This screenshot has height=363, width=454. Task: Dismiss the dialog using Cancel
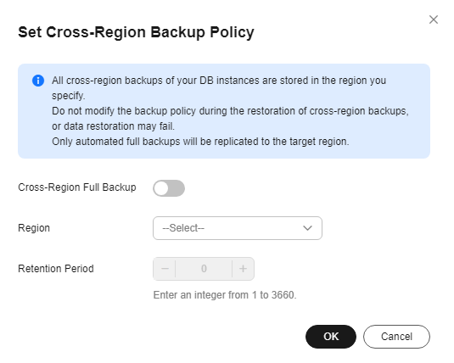click(x=396, y=337)
